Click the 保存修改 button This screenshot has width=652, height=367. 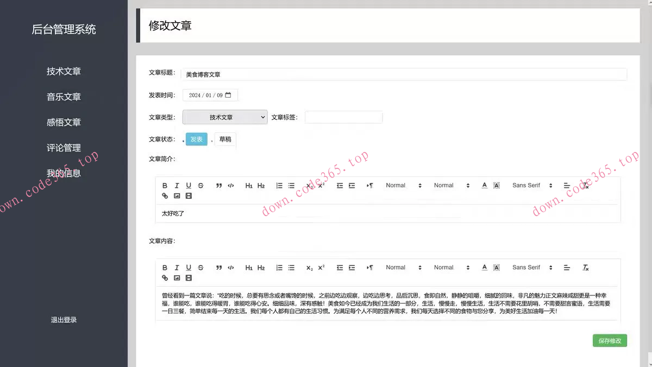pos(610,340)
